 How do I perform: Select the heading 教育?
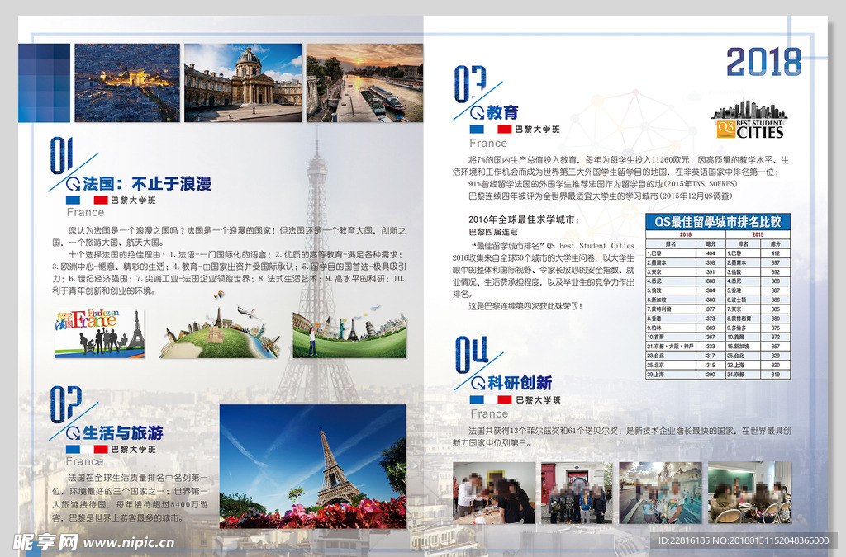502,112
